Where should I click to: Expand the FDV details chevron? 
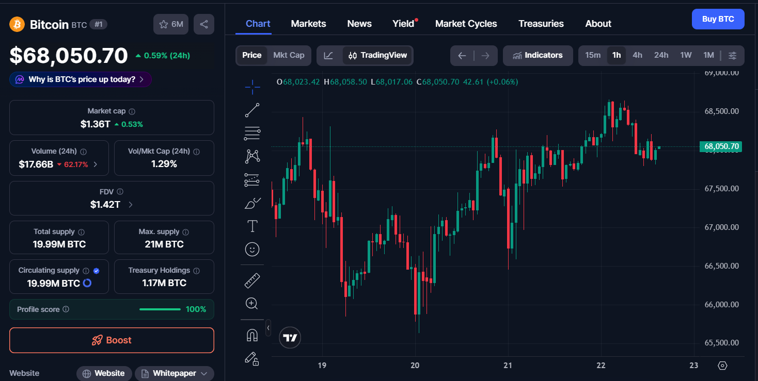click(130, 205)
